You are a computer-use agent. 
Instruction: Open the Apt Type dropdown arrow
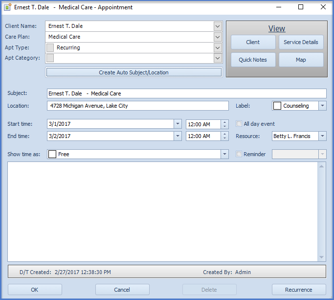click(x=218, y=47)
